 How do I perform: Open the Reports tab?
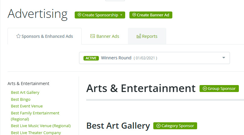pyautogui.click(x=147, y=36)
